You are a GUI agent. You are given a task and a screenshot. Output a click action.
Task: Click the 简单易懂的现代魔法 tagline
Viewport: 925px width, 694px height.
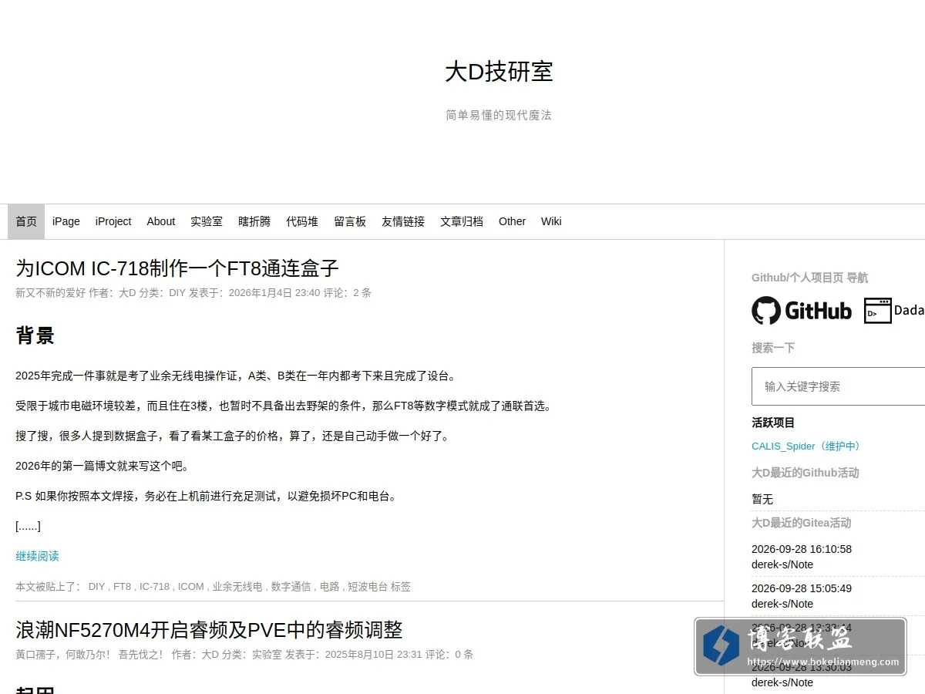pos(499,115)
